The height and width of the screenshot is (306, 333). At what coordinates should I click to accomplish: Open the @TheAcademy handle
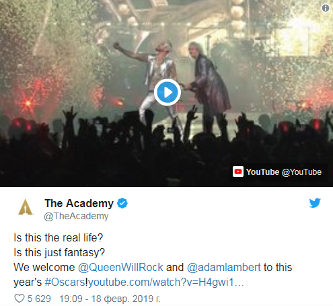point(76,216)
